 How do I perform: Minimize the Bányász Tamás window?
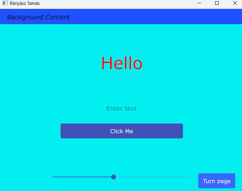coord(199,3)
